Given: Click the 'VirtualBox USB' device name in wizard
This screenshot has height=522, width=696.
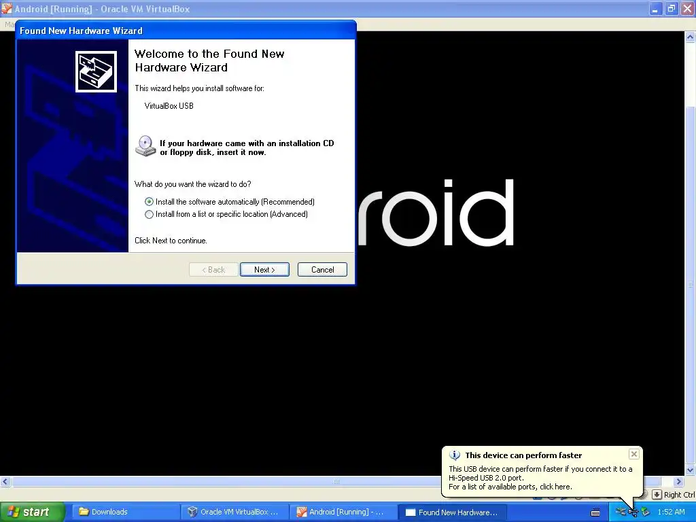Looking at the screenshot, I should click(169, 105).
